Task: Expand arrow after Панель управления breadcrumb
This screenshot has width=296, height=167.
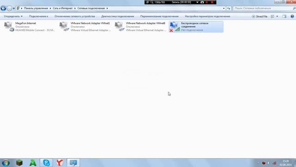Action: [x=50, y=8]
